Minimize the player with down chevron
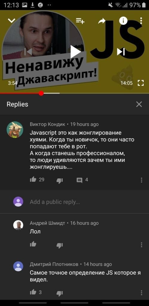Screen dimensions: 149x306 pyautogui.click(x=12, y=21)
